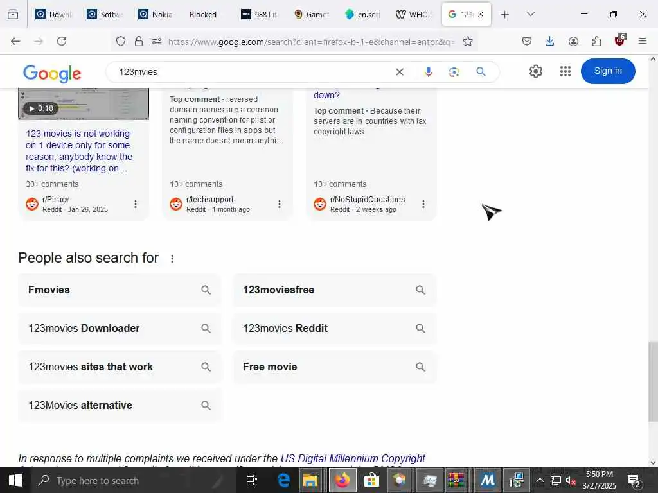Open Google quick settings gear
658x493 pixels.
(x=535, y=71)
